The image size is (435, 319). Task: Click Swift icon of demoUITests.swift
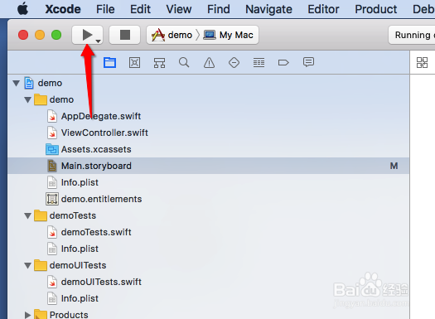(52, 282)
